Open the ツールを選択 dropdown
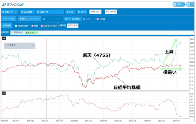This screenshot has height=124, width=196. (x=73, y=19)
